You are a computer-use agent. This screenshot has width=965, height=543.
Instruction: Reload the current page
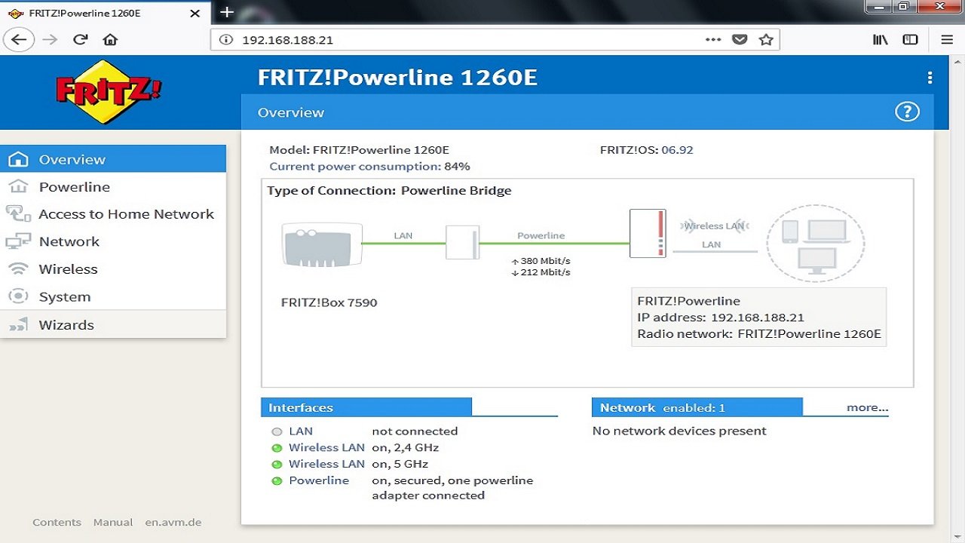81,40
